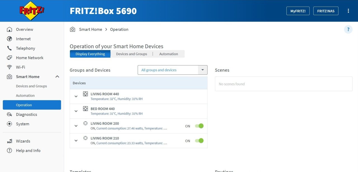Switch to the Automation tab

169,54
